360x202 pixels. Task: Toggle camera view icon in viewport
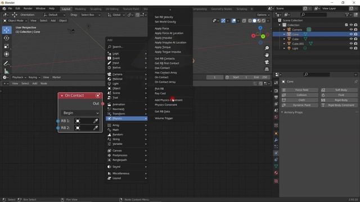[x=267, y=62]
